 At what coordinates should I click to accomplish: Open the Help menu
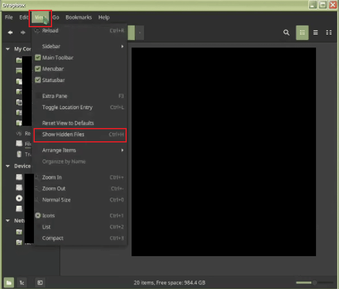104,17
